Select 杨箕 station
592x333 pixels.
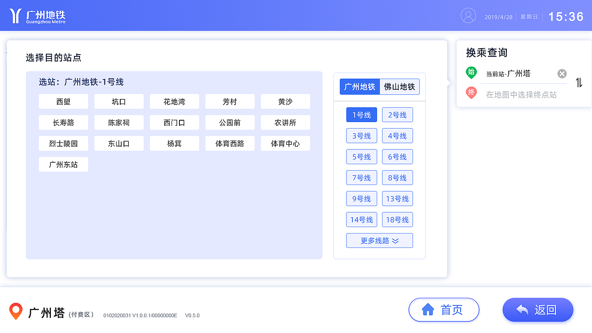[x=174, y=143]
